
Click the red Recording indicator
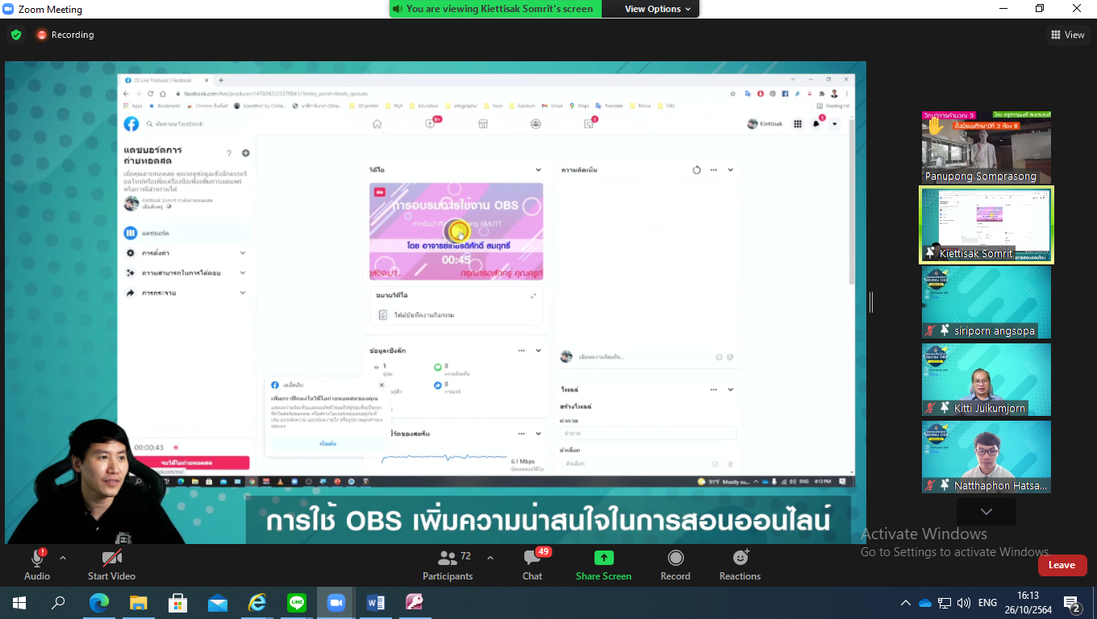coord(65,35)
